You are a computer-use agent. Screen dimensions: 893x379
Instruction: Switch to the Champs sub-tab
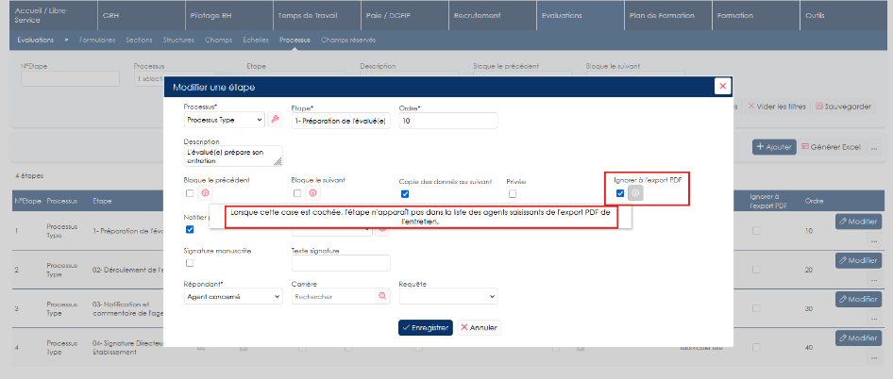pyautogui.click(x=218, y=41)
